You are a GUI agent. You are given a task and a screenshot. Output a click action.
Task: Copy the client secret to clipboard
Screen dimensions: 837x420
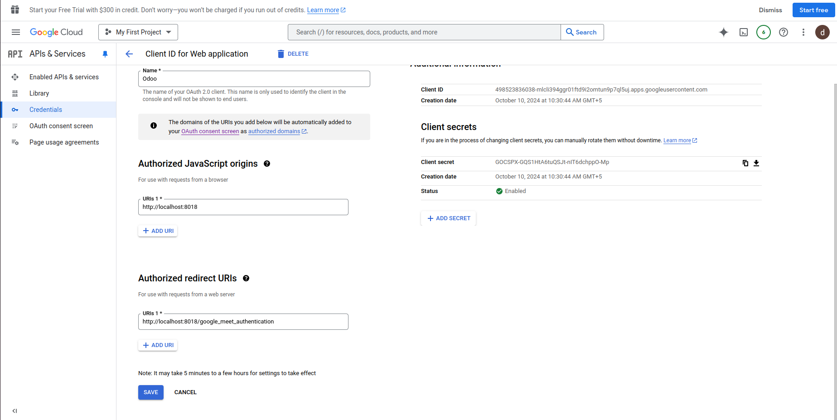pos(745,163)
